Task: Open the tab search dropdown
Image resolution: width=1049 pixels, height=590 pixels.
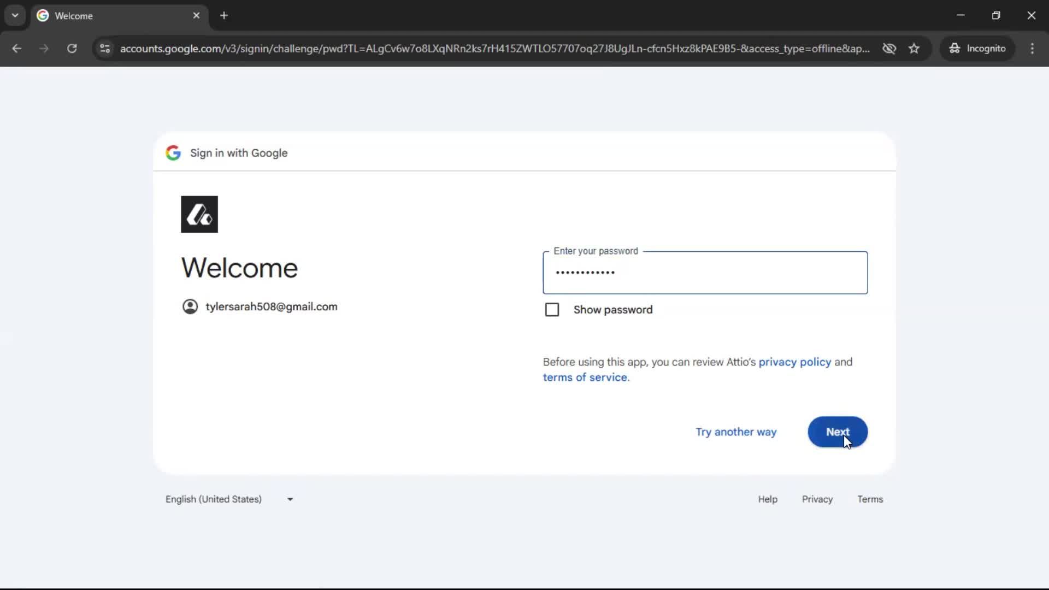Action: click(x=15, y=15)
